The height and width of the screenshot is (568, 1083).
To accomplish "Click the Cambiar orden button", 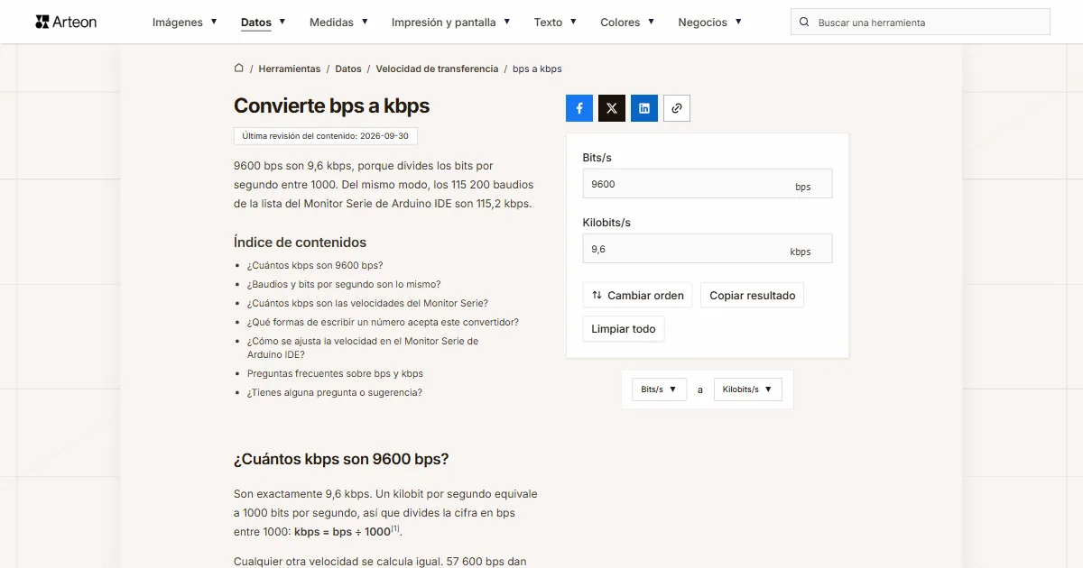I will coord(637,296).
